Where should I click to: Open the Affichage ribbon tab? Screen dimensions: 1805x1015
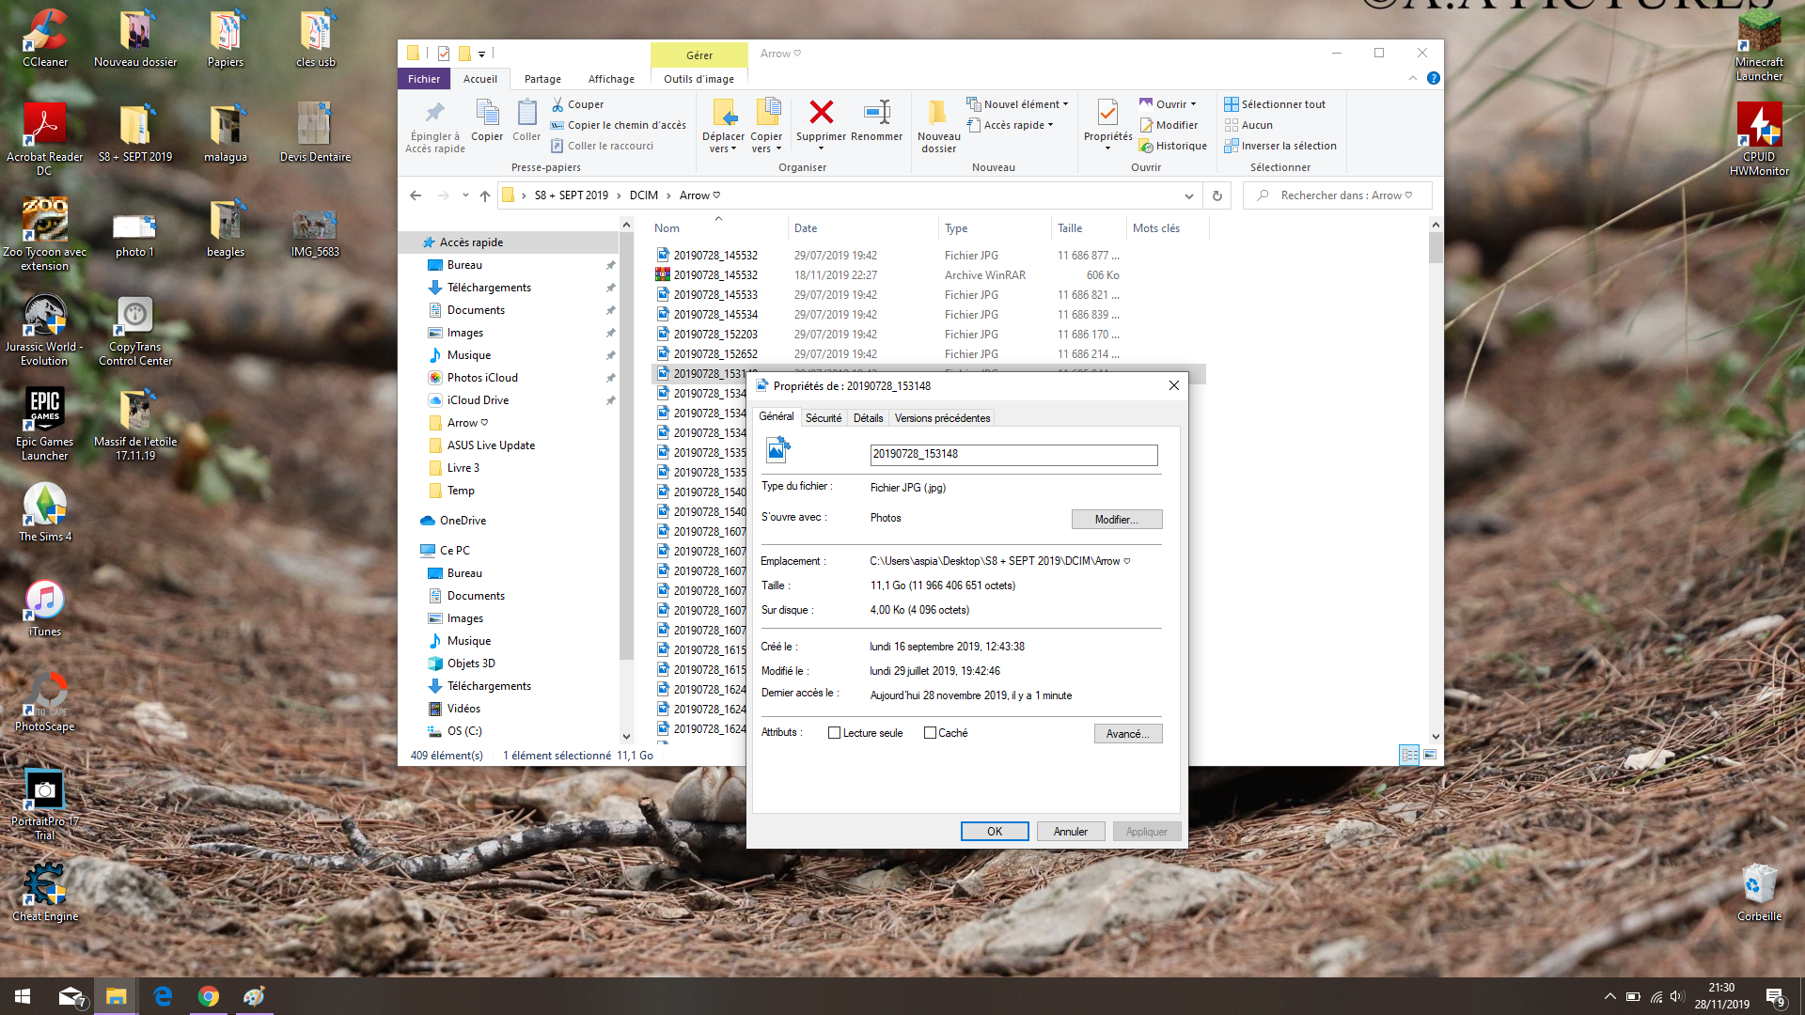click(611, 79)
